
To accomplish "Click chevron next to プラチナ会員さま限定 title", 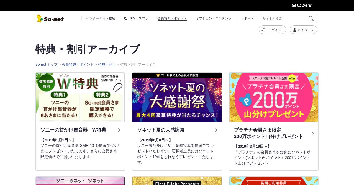I will point(312,133).
